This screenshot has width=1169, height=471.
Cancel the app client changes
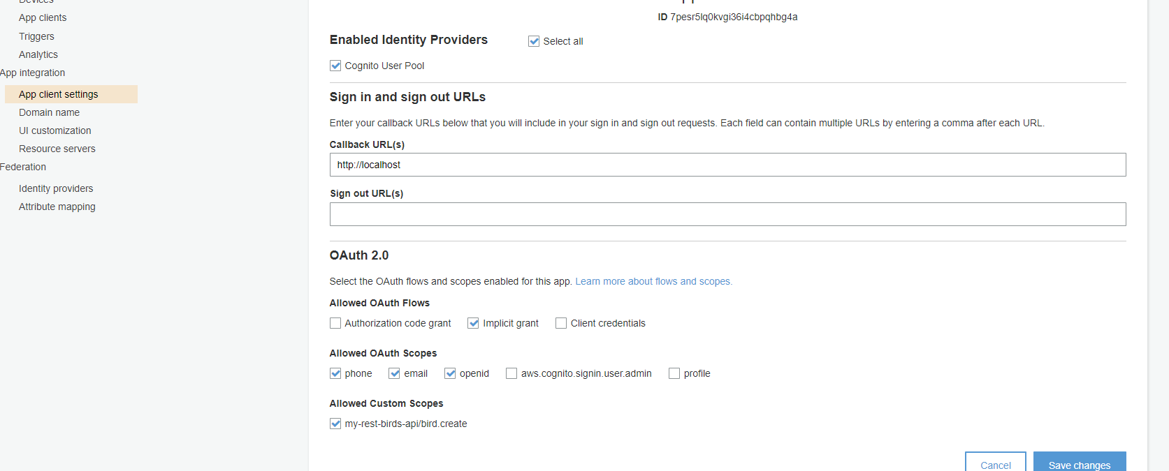(996, 463)
